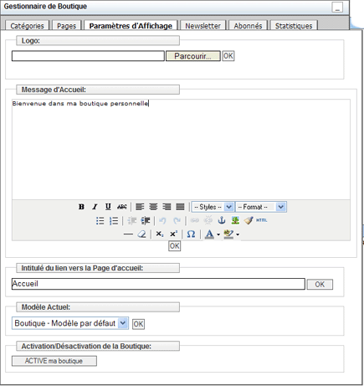Toggle bold formatting in the editor toolbar
This screenshot has height=386, width=364.
click(81, 207)
